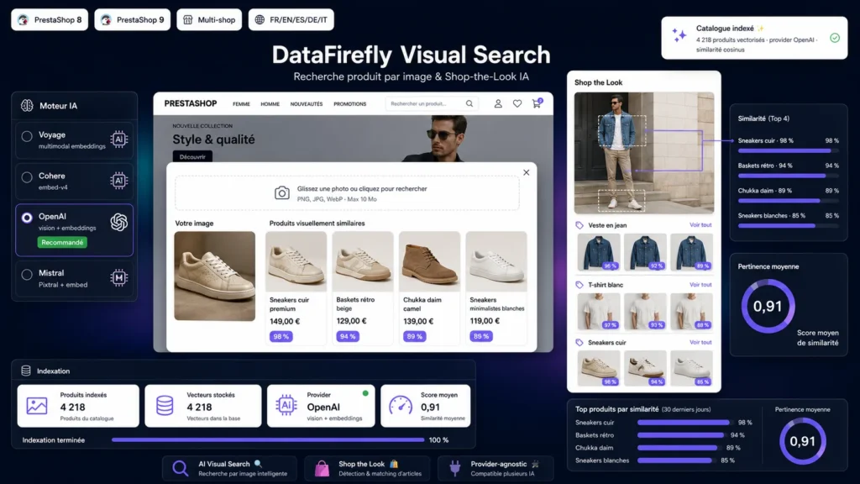Screen dimensions: 860x484
Task: Click the Rechercher un produit search field
Action: pyautogui.click(x=431, y=103)
